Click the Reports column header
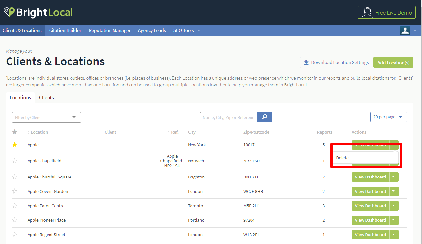Screen dimensions: 422x244 325,132
